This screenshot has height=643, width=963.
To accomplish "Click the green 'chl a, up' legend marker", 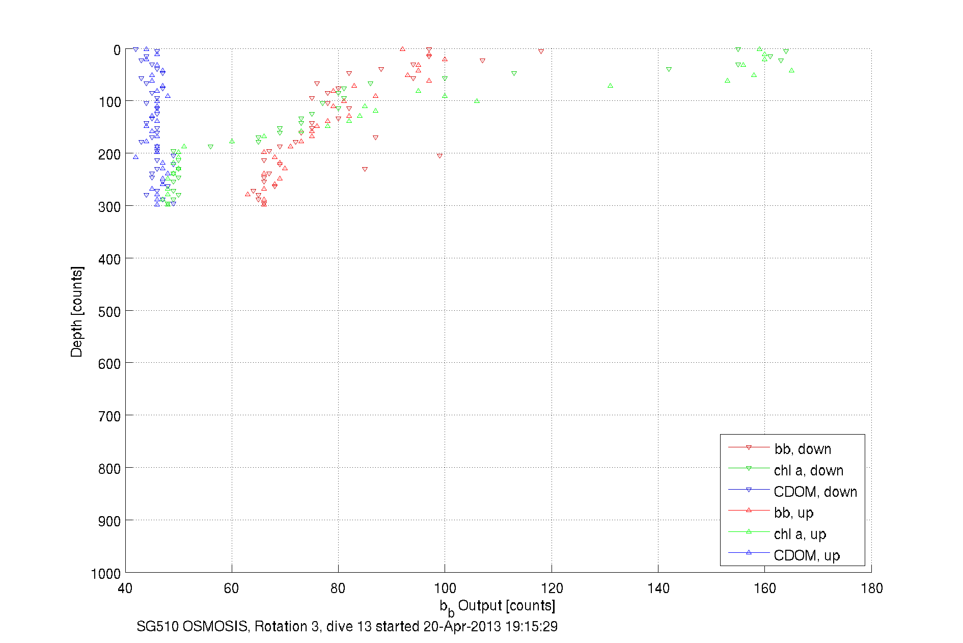I will pos(749,531).
